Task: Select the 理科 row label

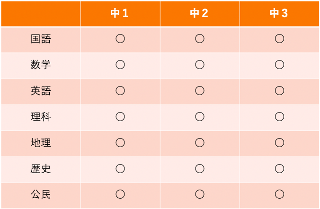Action: point(41,117)
